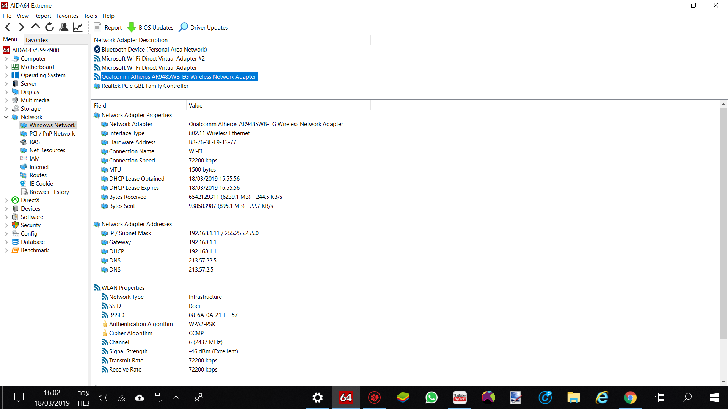Screen dimensions: 728x409
Task: Expand the Security tree node
Action: pos(6,225)
